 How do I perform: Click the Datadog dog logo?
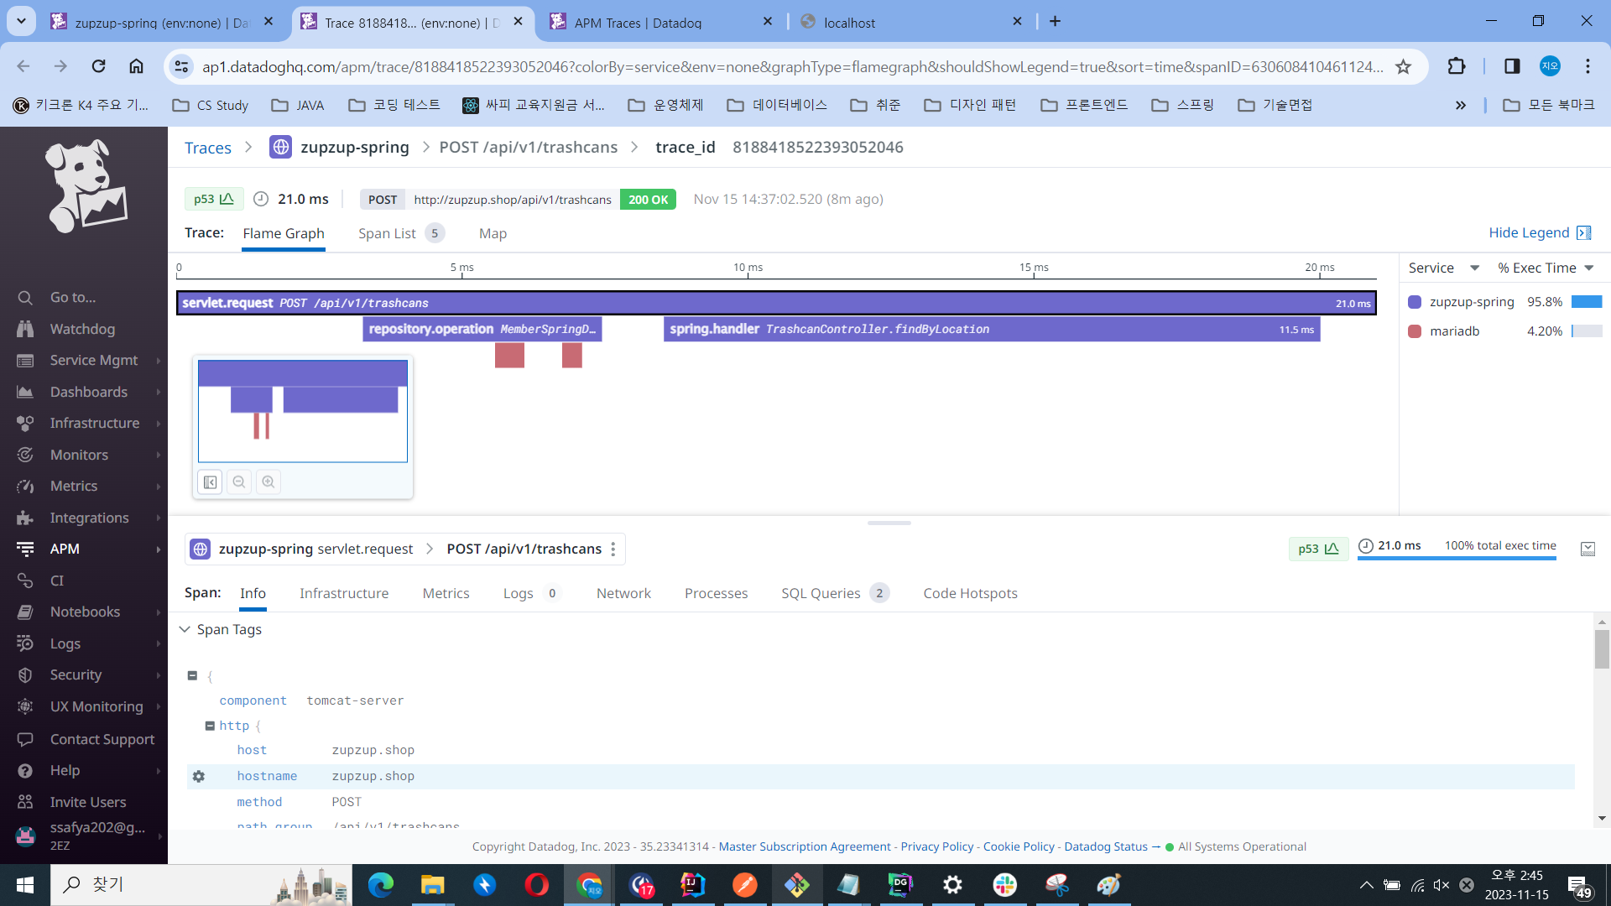pyautogui.click(x=86, y=186)
